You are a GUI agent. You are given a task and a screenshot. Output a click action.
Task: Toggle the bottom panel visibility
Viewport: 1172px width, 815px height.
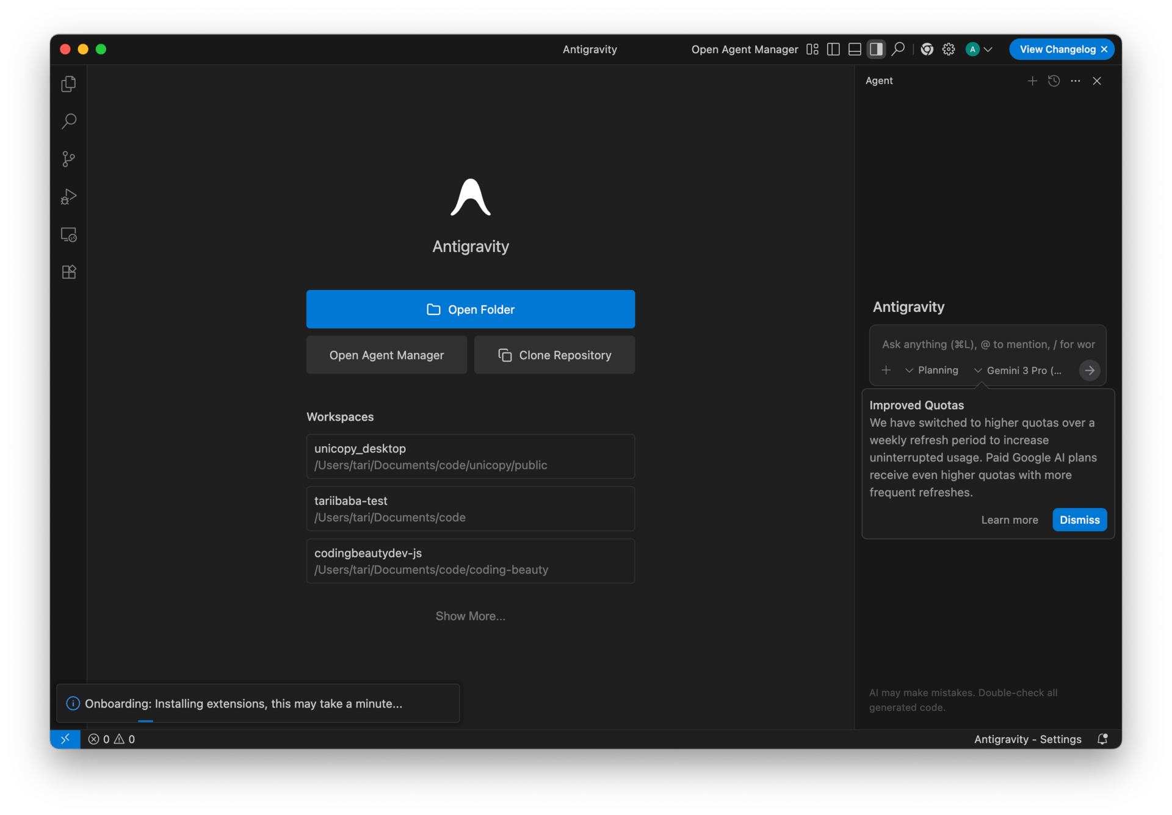855,49
